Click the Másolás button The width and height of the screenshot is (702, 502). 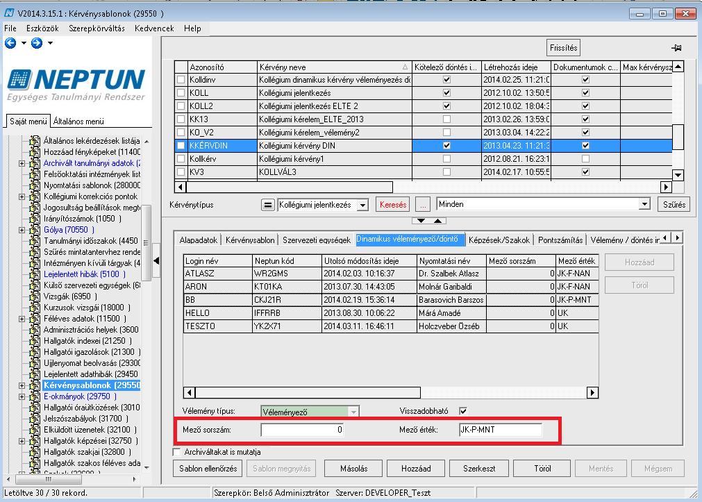tap(353, 469)
